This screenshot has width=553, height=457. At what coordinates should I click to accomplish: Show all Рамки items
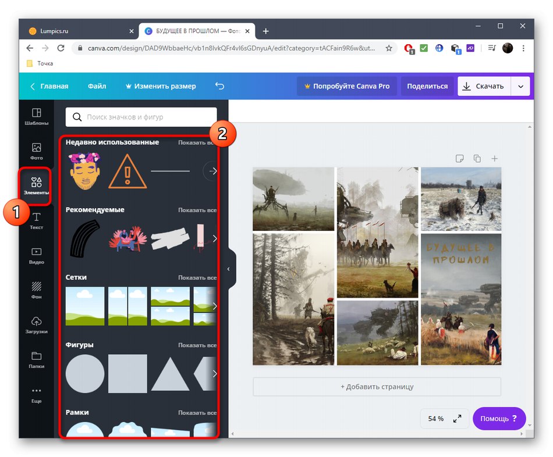(197, 413)
